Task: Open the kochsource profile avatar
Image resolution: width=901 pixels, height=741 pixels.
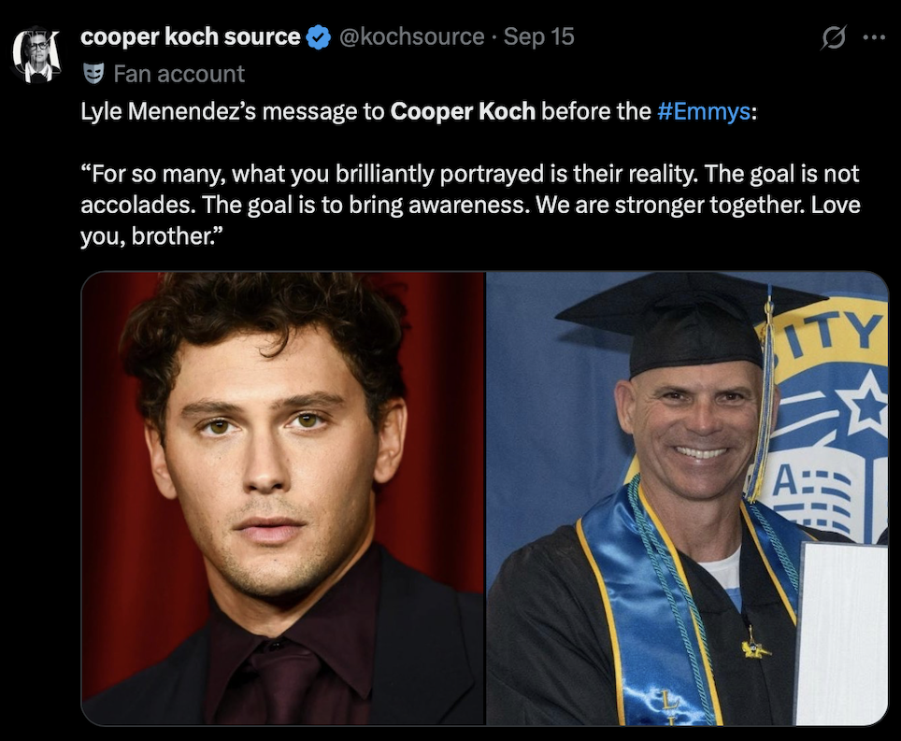Action: 36,56
